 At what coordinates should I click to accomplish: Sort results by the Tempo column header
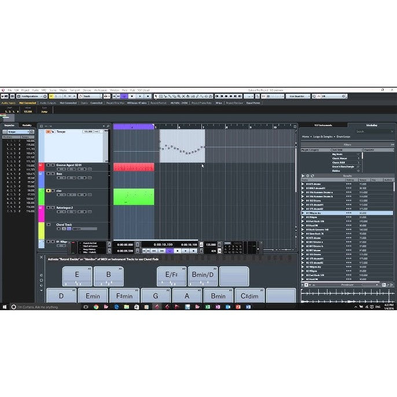[365, 180]
